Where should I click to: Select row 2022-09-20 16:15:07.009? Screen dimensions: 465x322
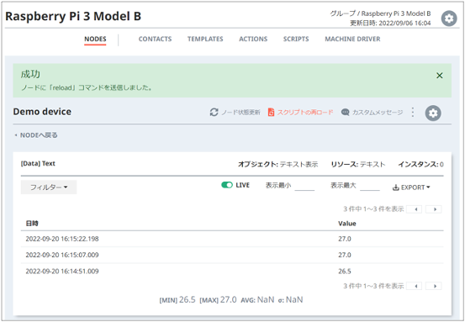pos(232,255)
